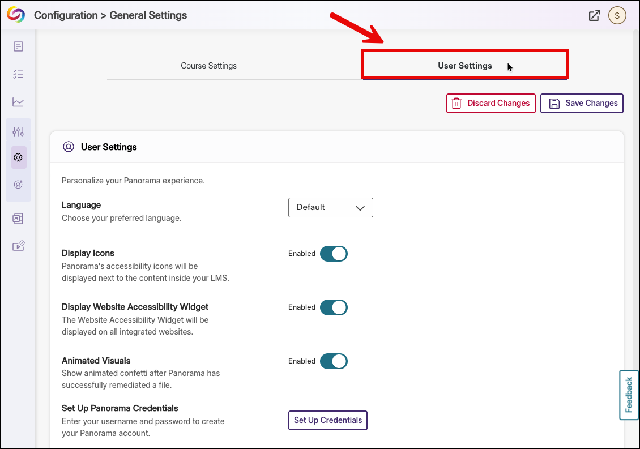Click 'Set Up Panorama Credentials' label
Image resolution: width=640 pixels, height=449 pixels.
click(x=120, y=408)
